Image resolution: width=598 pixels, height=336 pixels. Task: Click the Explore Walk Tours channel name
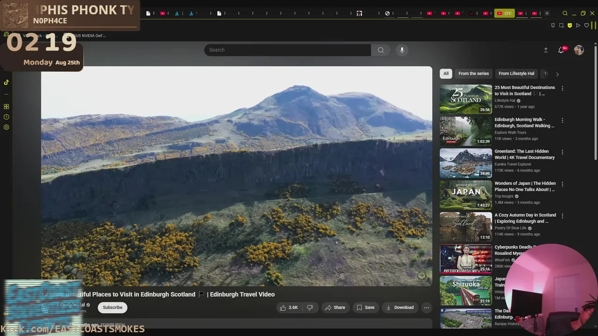click(510, 133)
